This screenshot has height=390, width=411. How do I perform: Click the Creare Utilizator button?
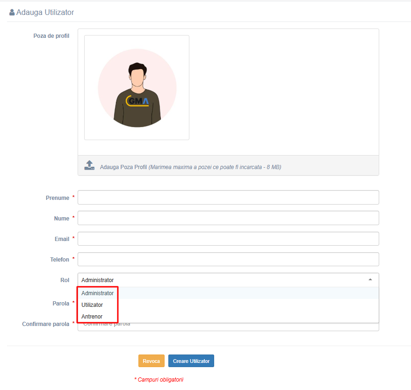coord(191,361)
